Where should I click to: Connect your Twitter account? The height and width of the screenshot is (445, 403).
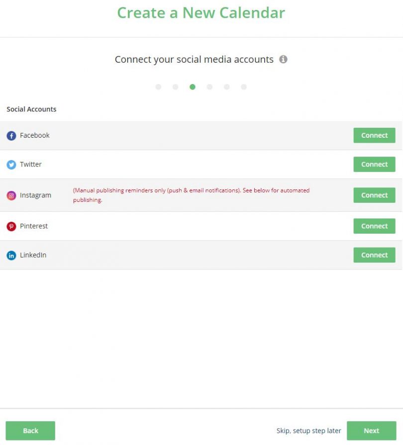[374, 164]
